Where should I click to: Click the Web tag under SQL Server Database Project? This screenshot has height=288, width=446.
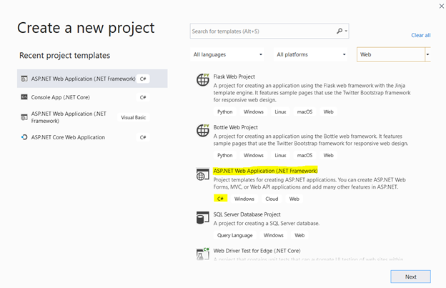coord(299,235)
